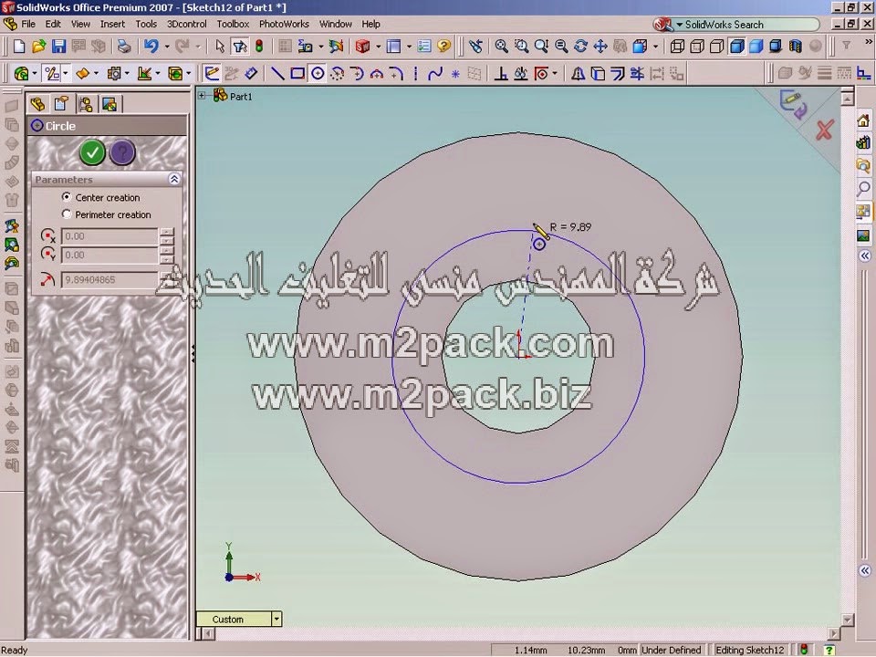Collapse the Parameters section
The image size is (876, 657).
pos(174,179)
